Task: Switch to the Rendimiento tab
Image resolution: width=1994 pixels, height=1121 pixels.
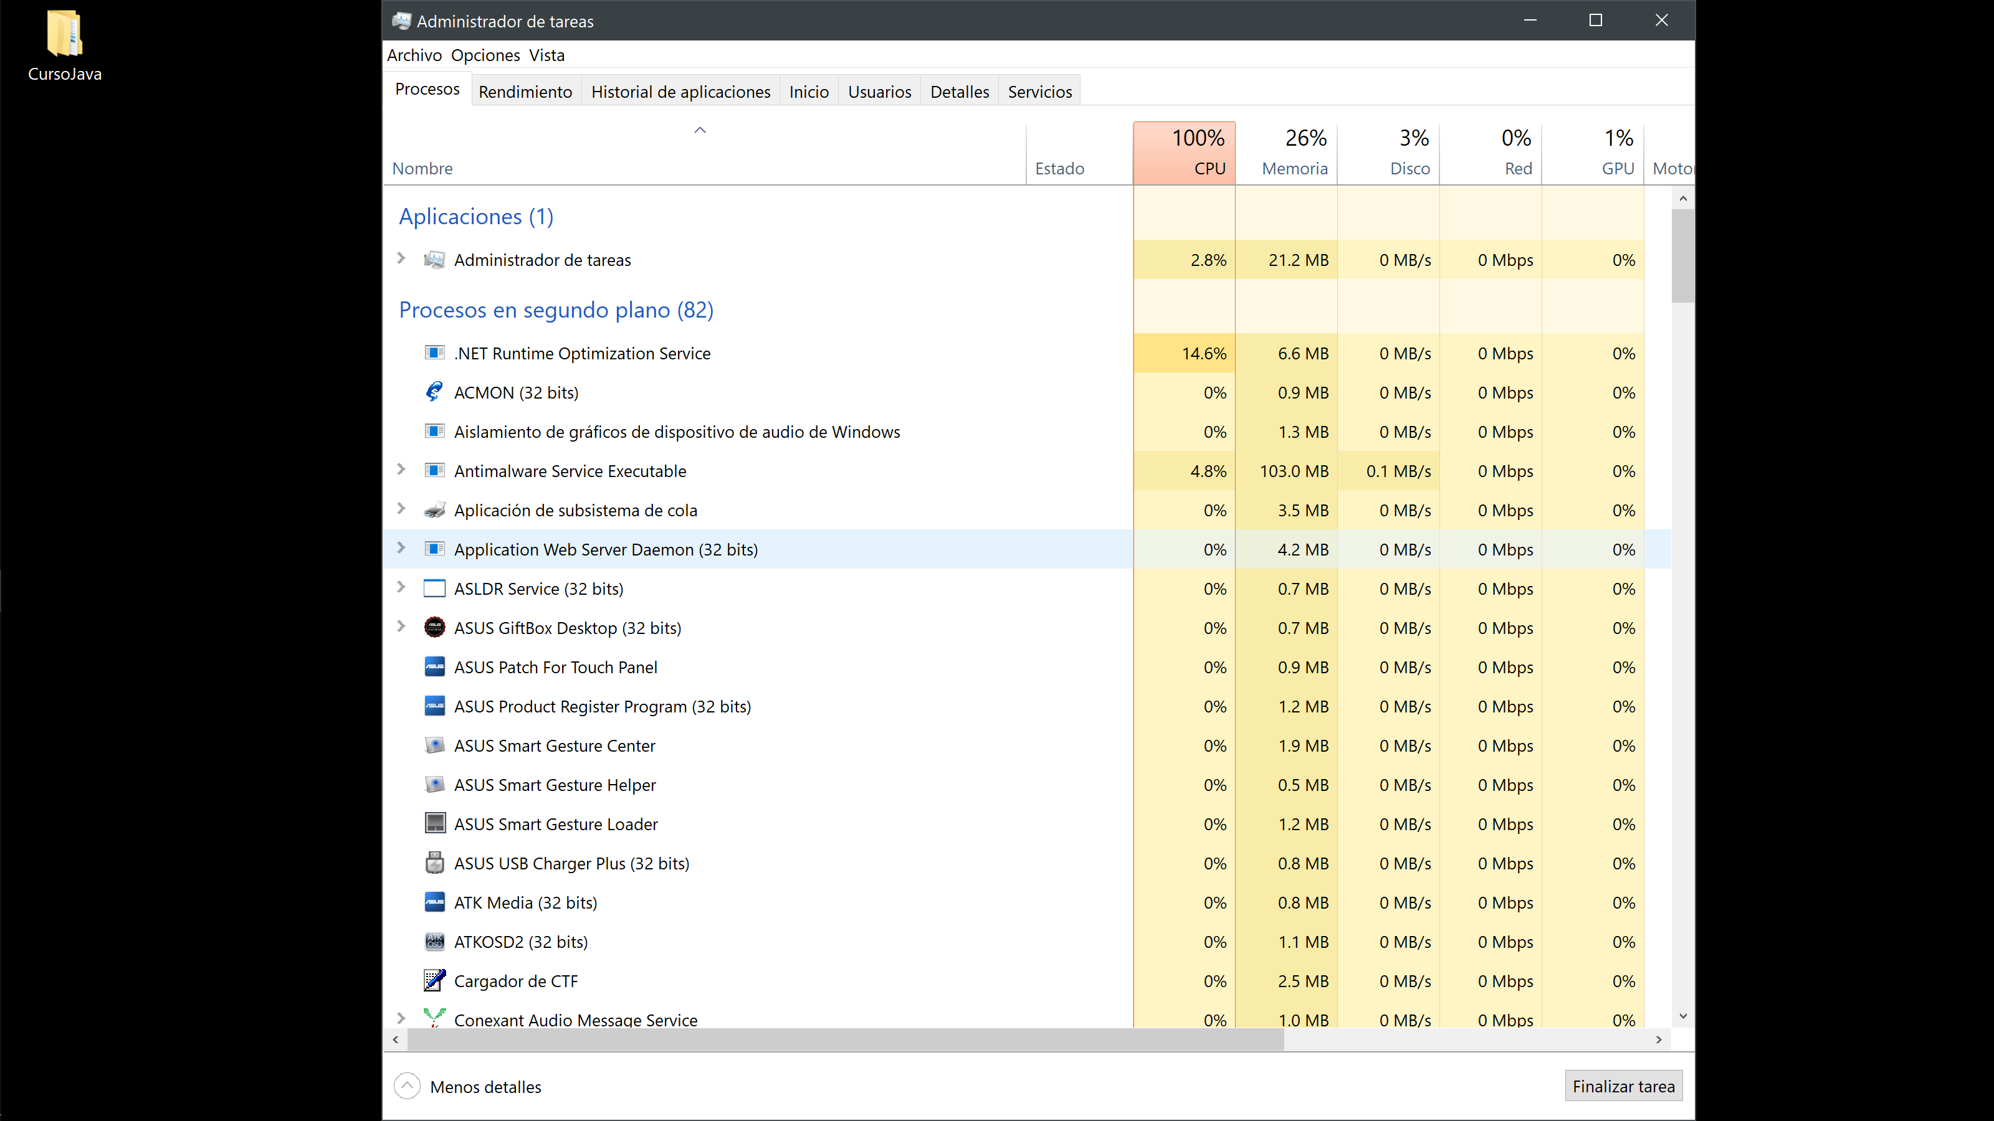Action: [525, 92]
